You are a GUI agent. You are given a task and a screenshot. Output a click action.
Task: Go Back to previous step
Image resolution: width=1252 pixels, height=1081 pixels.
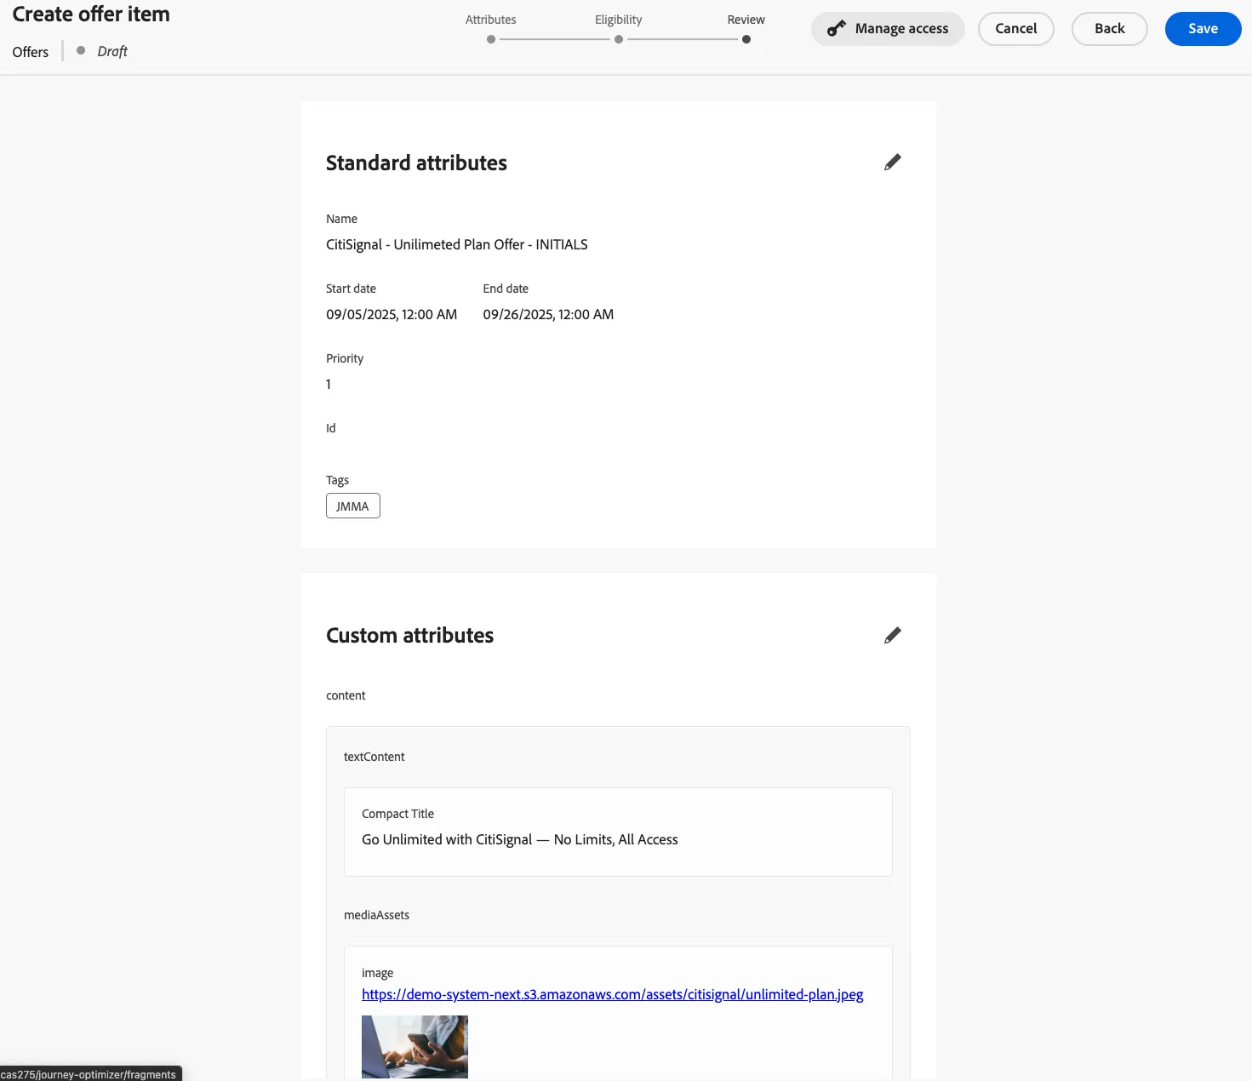pos(1109,28)
